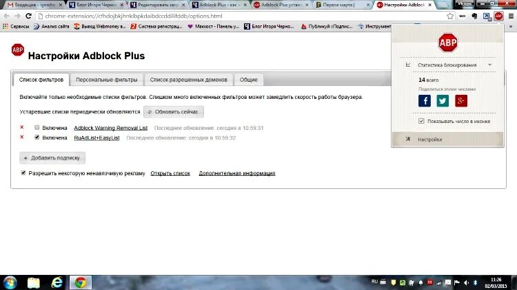
Task: Go forward with the browser forward arrow
Action: (17, 16)
